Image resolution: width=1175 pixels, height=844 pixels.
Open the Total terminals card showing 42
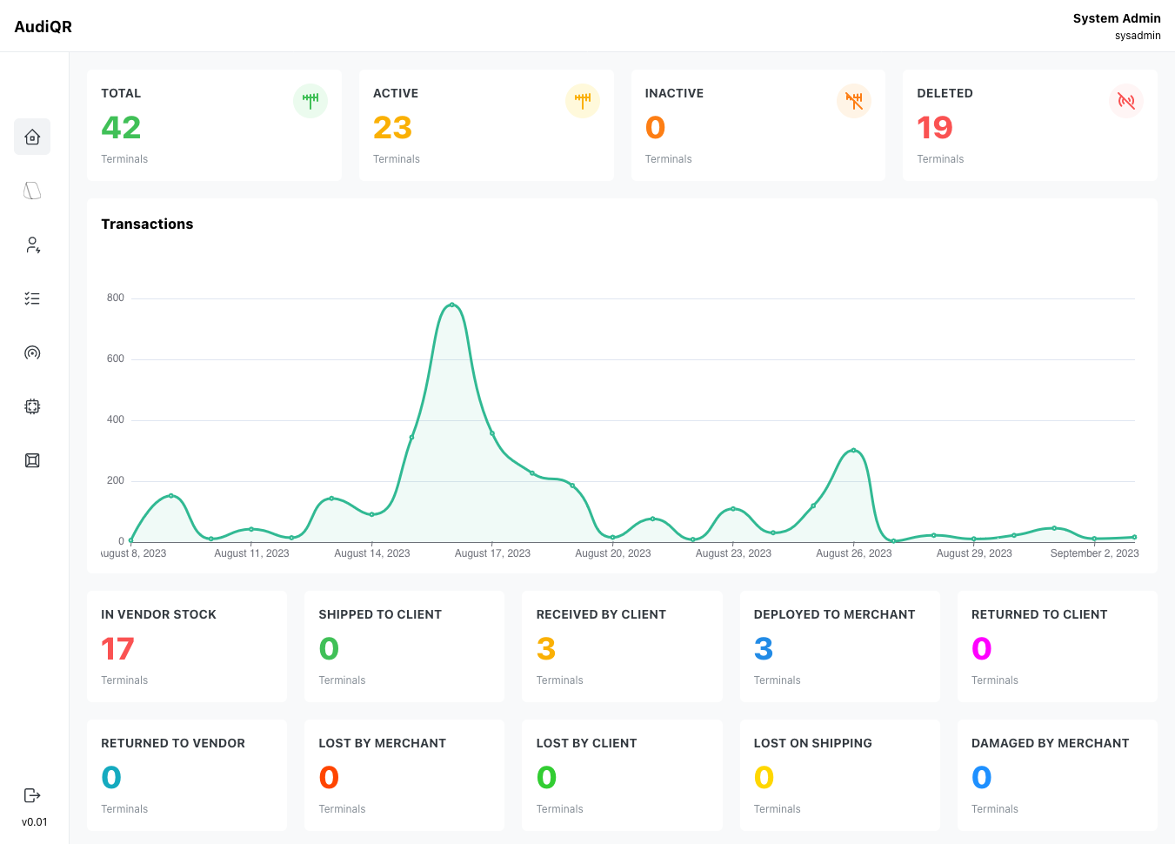[214, 125]
